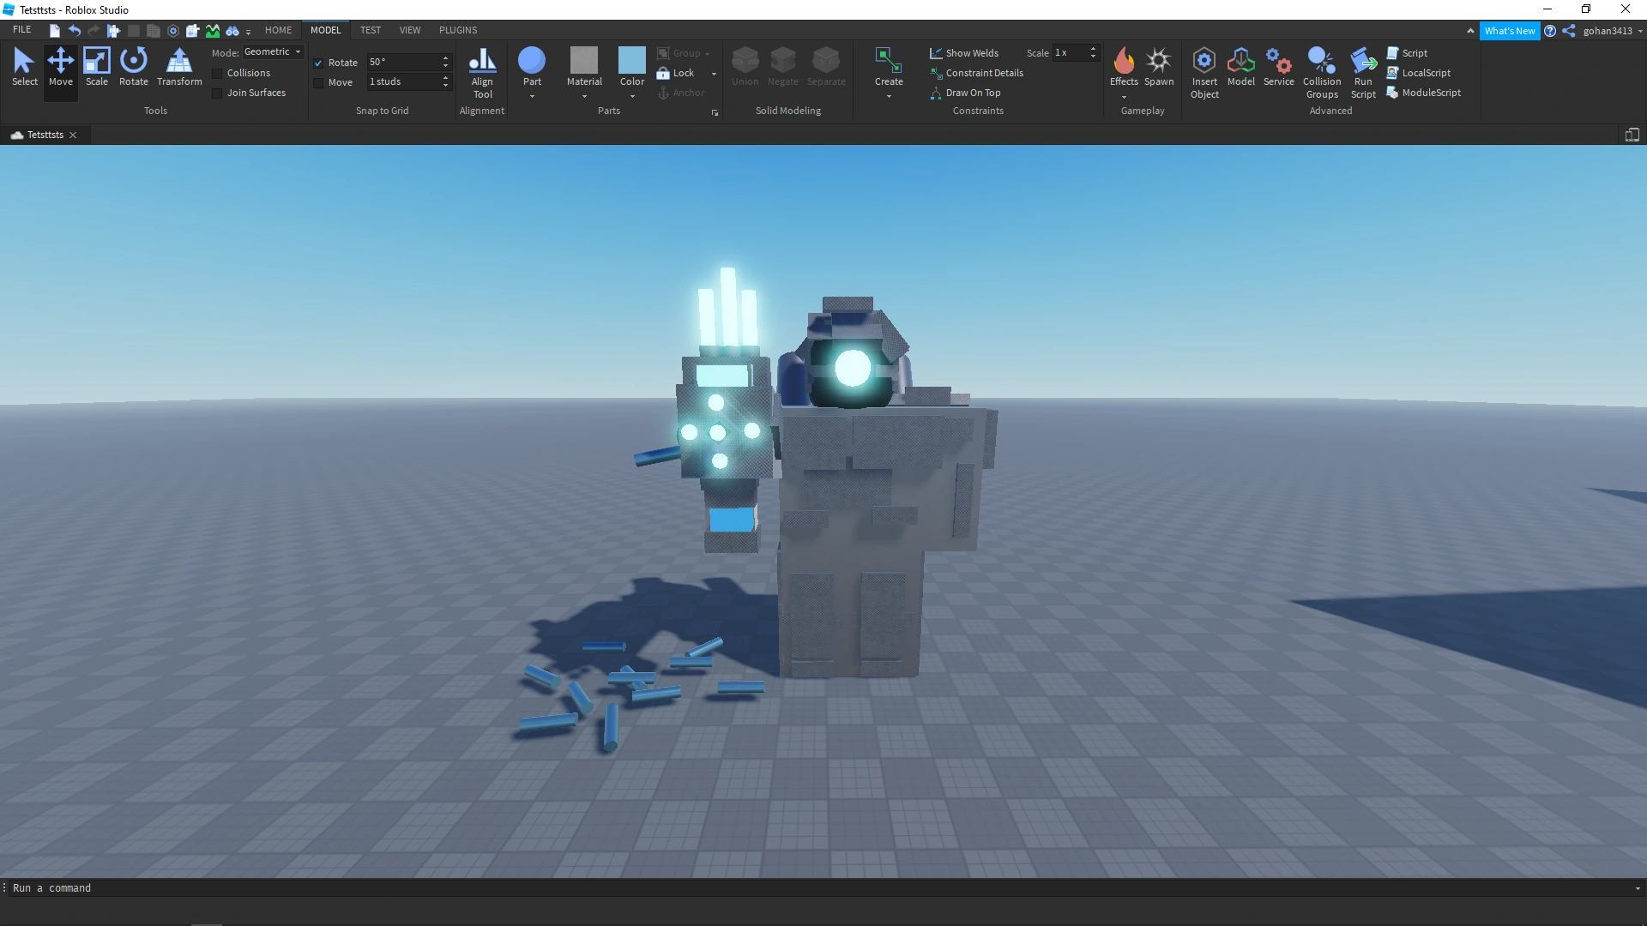Screen dimensions: 1647x926
Task: Open the Align Tool
Action: coord(482,72)
